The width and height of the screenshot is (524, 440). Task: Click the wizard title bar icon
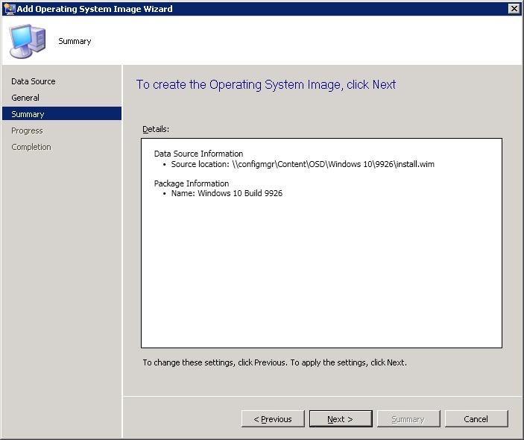click(x=9, y=9)
